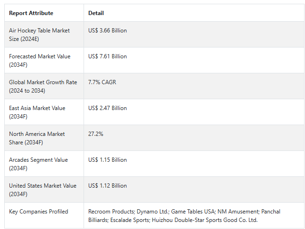Click the North America Market Share cell

click(44, 138)
